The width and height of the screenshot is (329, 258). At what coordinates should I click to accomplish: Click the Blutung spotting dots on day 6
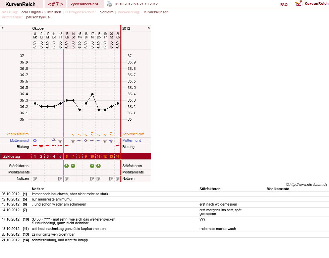pyautogui.click(x=66, y=145)
